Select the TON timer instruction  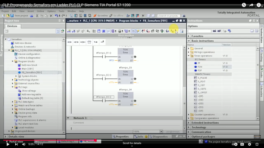point(200,67)
